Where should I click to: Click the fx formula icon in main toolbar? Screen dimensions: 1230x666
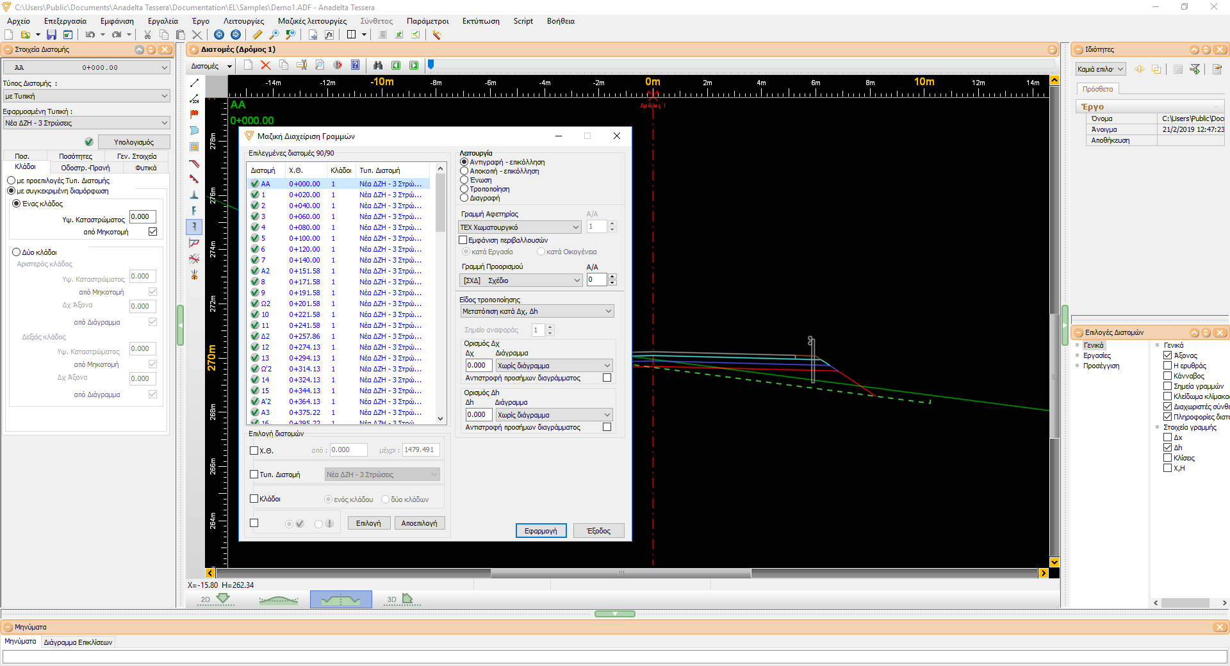329,35
